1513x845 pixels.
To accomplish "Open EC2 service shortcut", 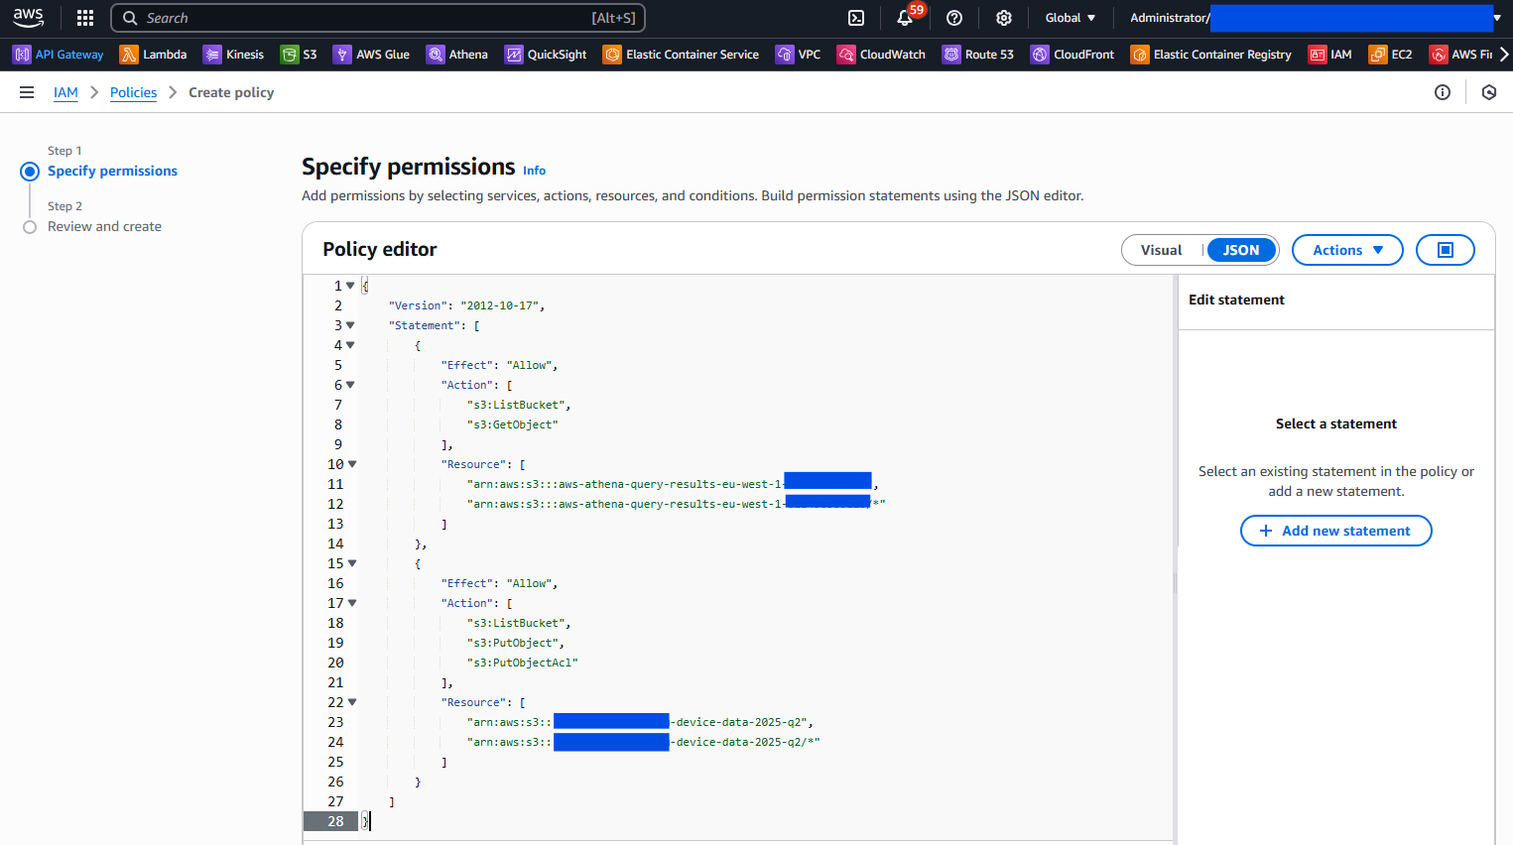I will click(x=1391, y=55).
